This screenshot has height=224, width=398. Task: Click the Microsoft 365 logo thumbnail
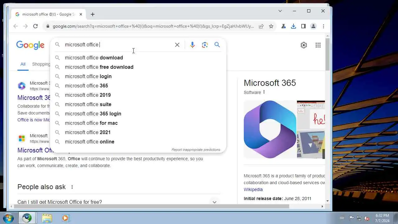pos(270,129)
